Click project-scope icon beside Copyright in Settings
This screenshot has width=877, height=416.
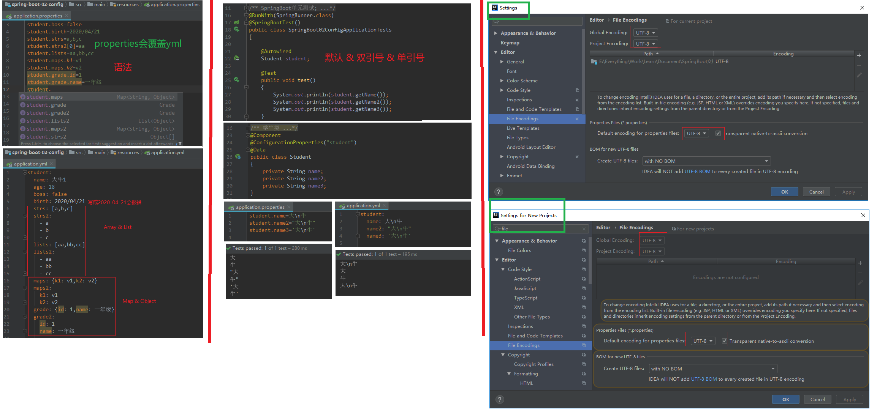point(577,157)
